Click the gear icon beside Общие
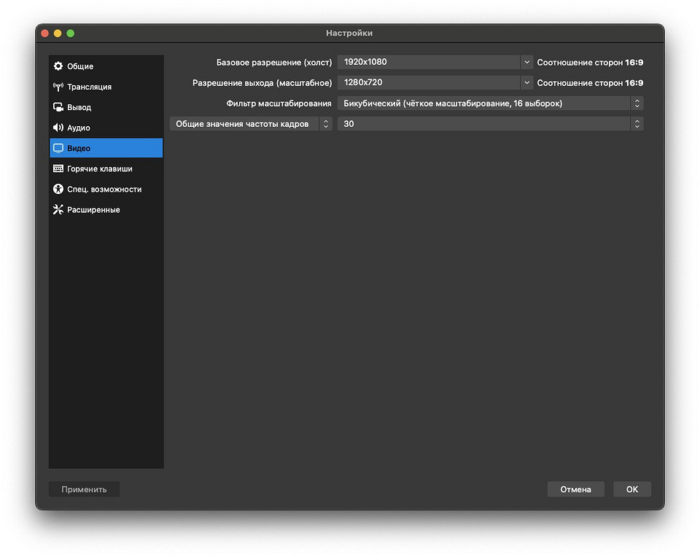Viewport: 700px width, 557px height. [x=58, y=66]
